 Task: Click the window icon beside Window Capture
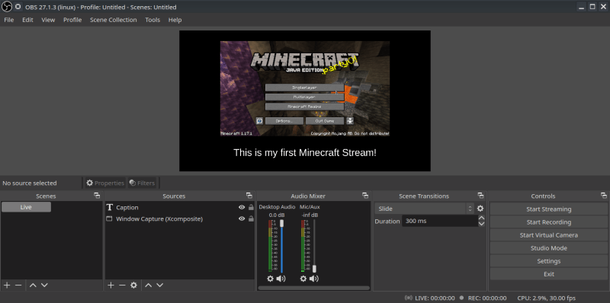[109, 218]
